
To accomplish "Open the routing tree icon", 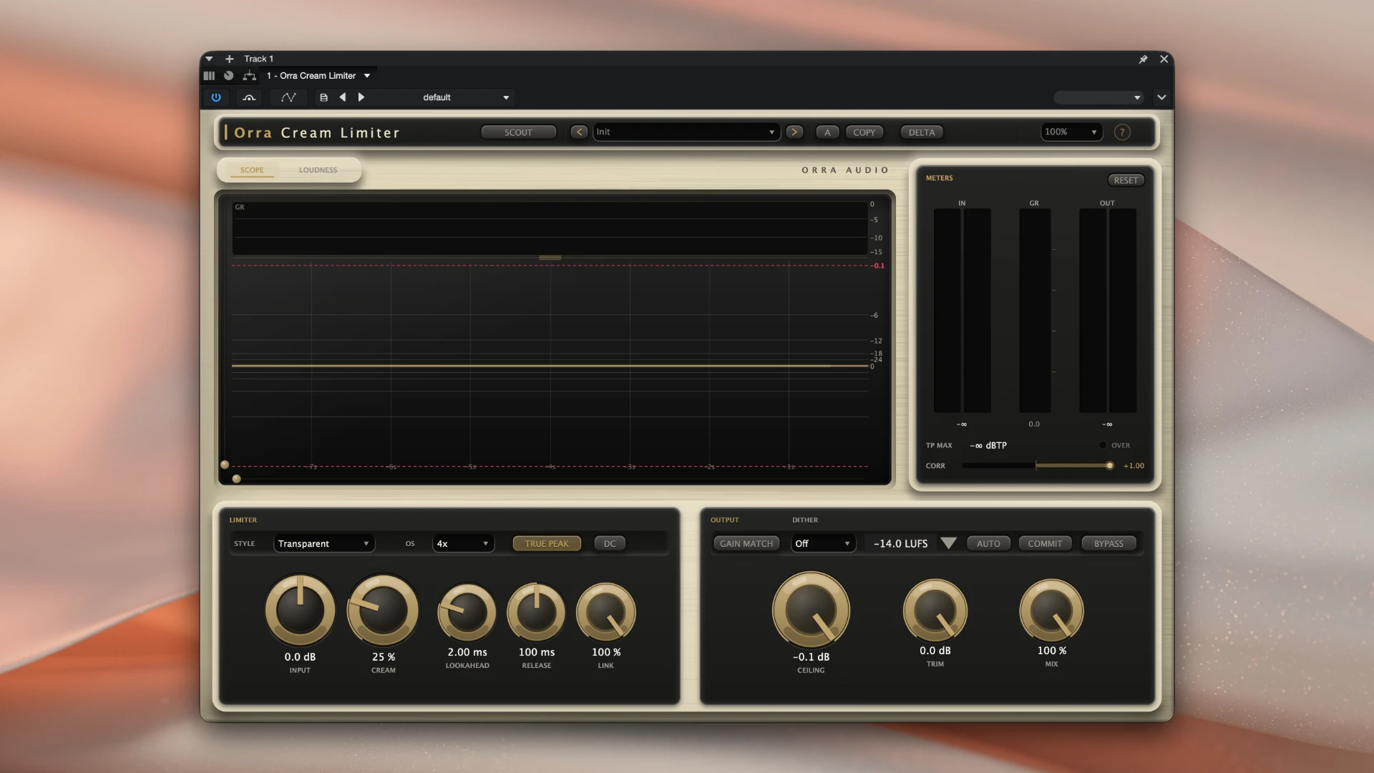I will pos(249,75).
